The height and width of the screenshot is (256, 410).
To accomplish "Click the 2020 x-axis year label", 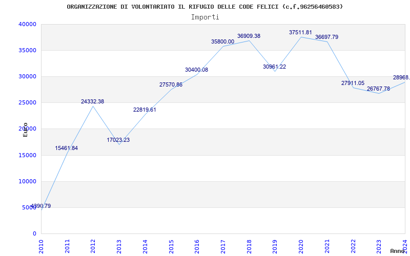I will [301, 247].
